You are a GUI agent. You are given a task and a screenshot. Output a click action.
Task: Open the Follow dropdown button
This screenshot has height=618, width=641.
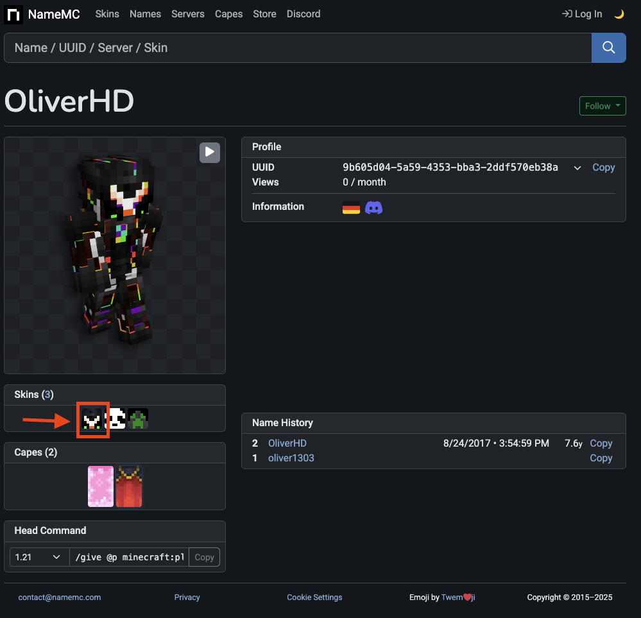pos(603,106)
